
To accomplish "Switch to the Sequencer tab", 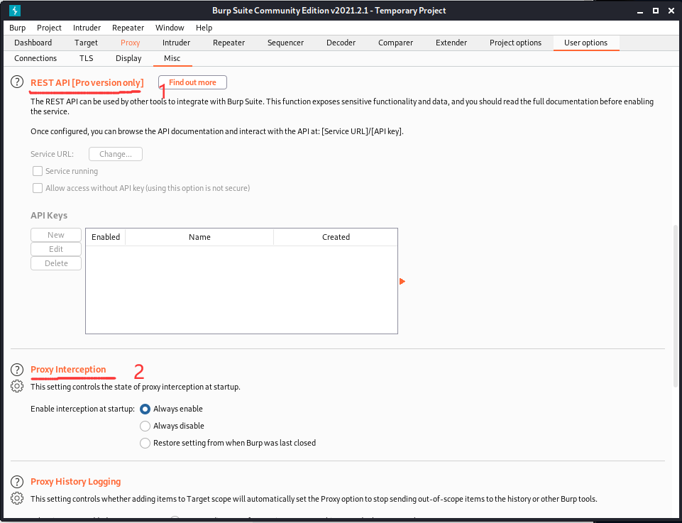I will click(x=286, y=43).
